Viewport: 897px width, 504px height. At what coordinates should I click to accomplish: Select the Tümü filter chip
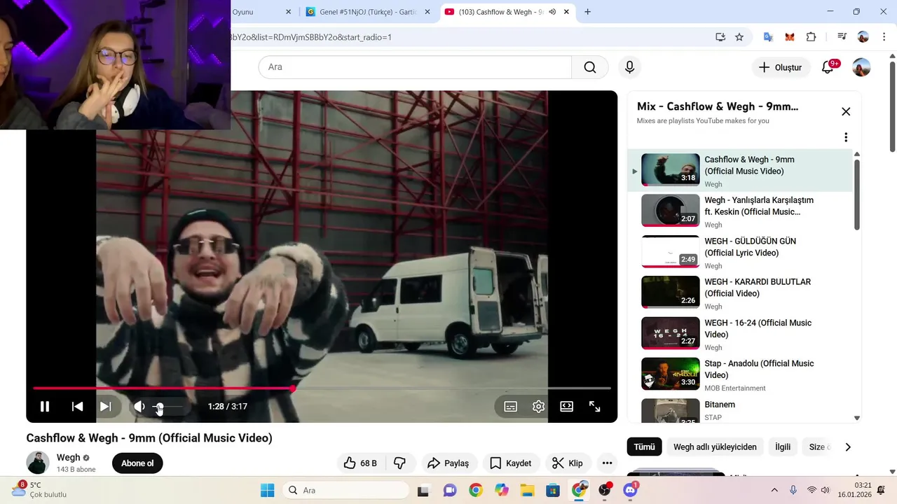click(x=644, y=447)
